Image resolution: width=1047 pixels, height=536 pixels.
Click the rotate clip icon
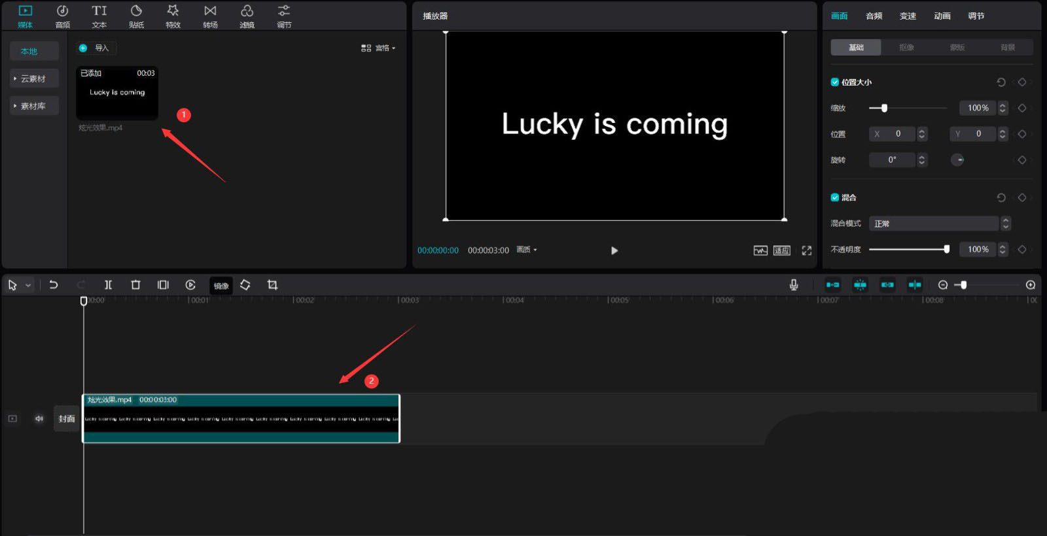[x=245, y=285]
